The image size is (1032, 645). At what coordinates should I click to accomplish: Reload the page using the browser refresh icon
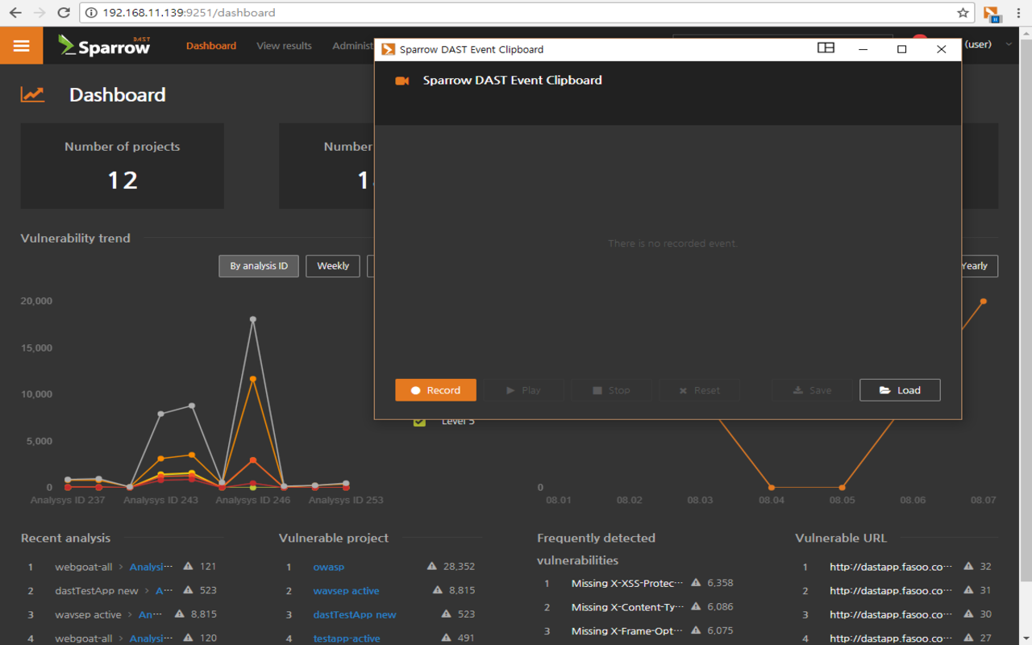click(64, 13)
